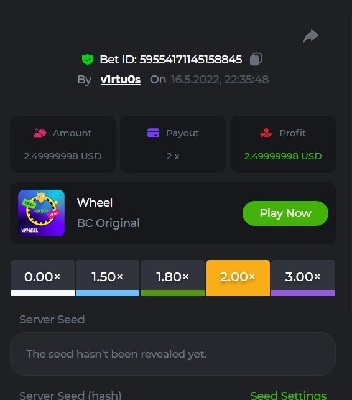
Task: Click the Play Now button
Action: pos(285,213)
